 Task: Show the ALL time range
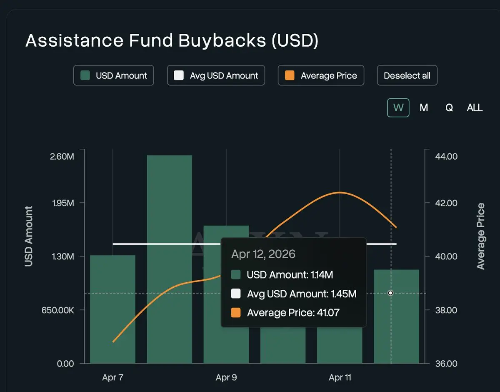[x=475, y=108]
